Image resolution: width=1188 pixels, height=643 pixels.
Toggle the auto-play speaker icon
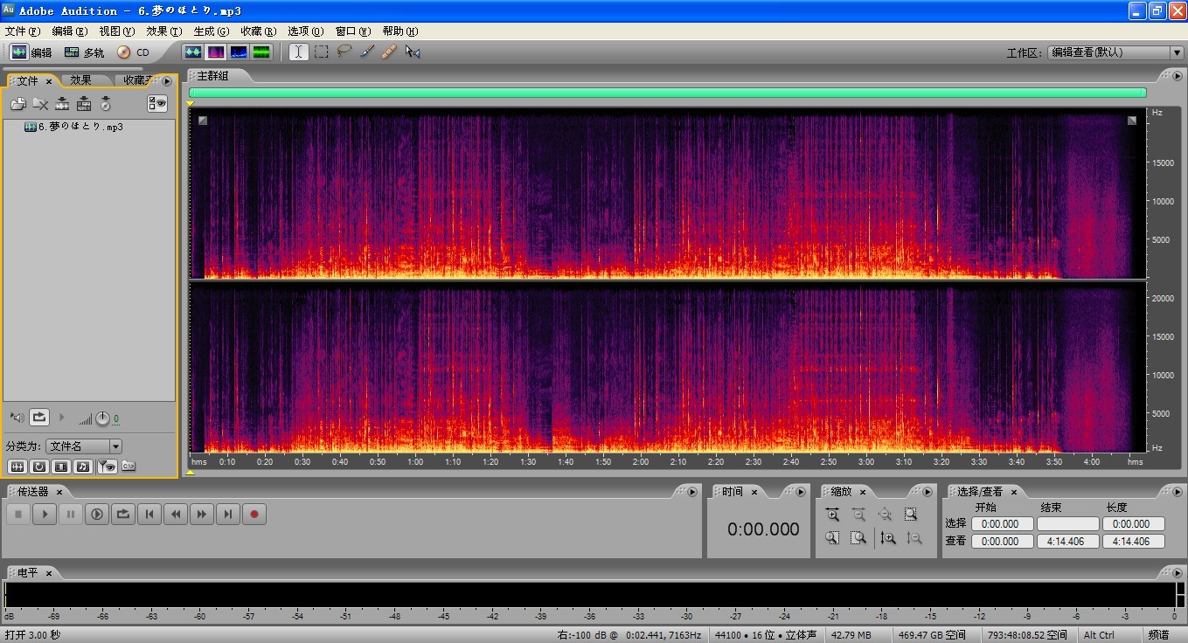(17, 418)
